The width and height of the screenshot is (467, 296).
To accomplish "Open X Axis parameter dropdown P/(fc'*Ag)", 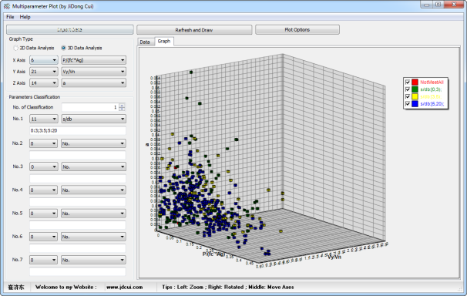I will (93, 60).
